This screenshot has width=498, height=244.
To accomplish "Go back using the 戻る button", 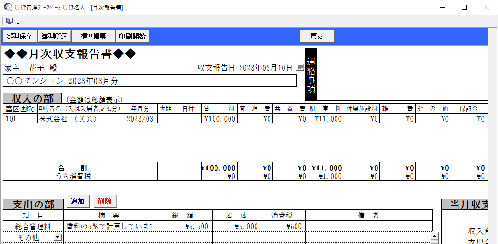I will (316, 36).
